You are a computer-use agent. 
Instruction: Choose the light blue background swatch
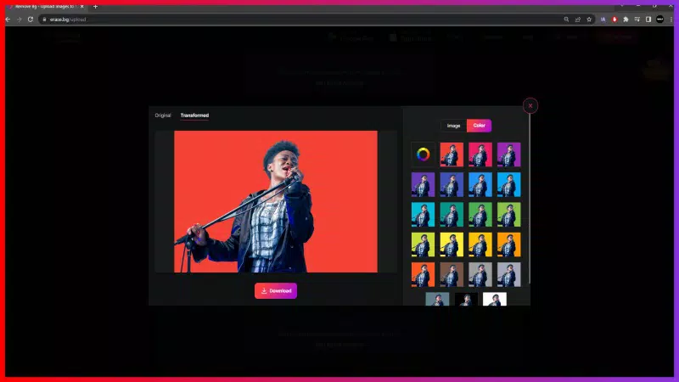click(508, 184)
